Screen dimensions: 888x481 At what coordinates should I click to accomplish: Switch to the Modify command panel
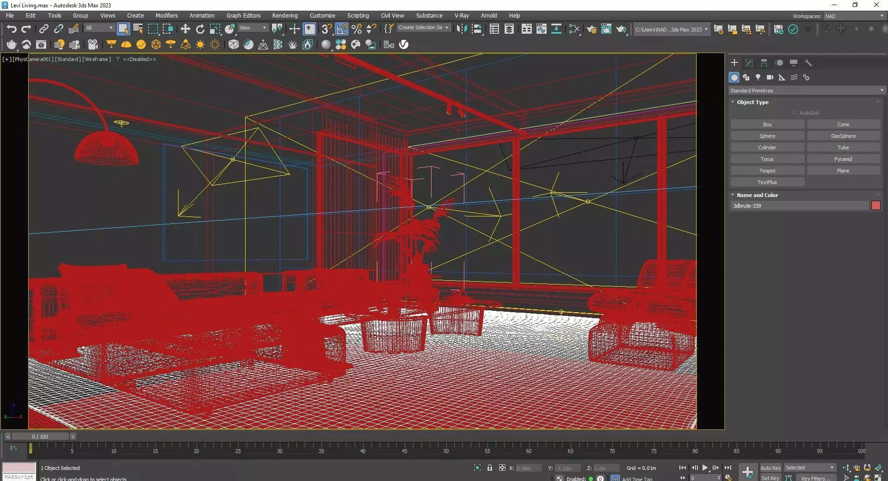[749, 63]
